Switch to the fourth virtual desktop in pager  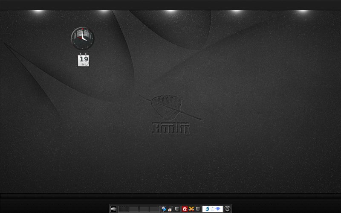(x=154, y=209)
